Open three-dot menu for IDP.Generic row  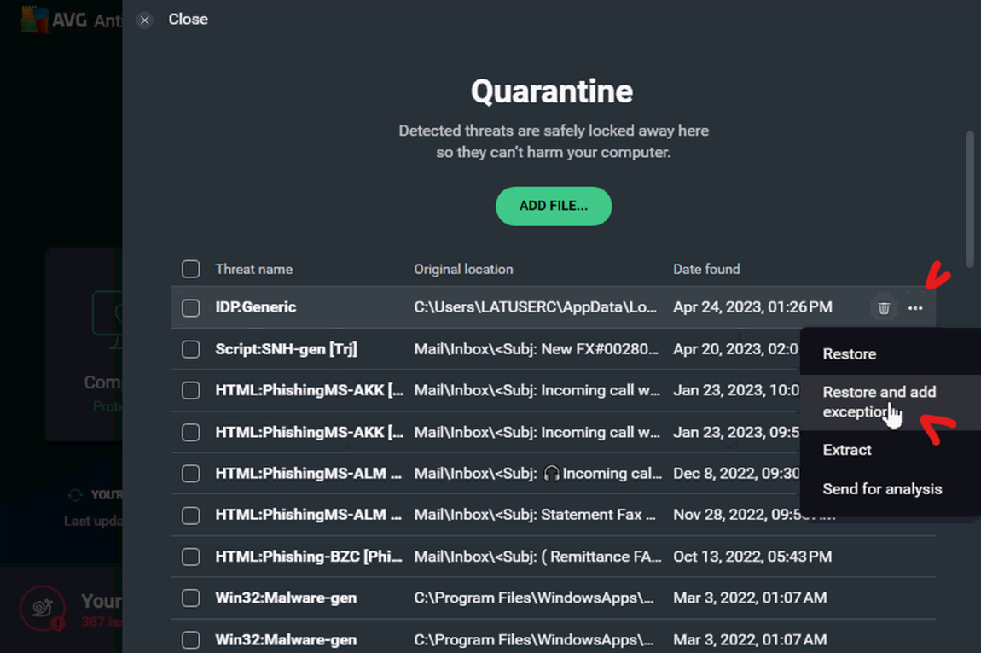(915, 307)
